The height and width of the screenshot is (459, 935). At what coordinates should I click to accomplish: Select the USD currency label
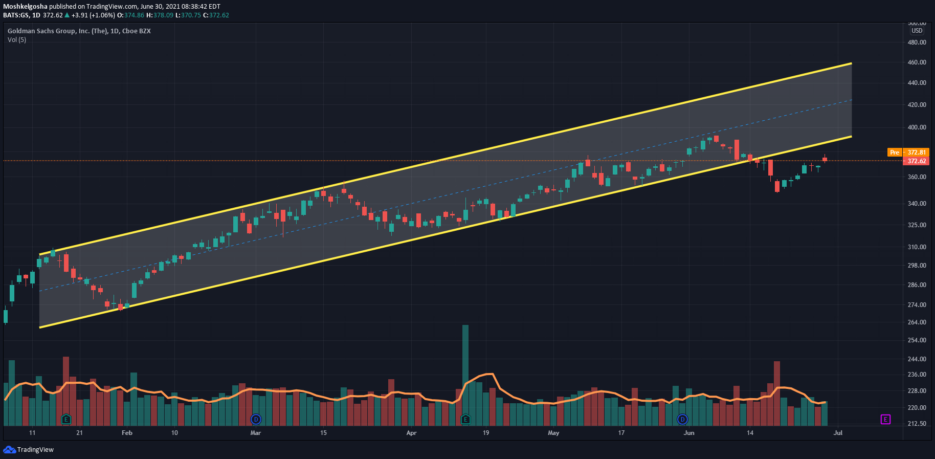pyautogui.click(x=917, y=31)
